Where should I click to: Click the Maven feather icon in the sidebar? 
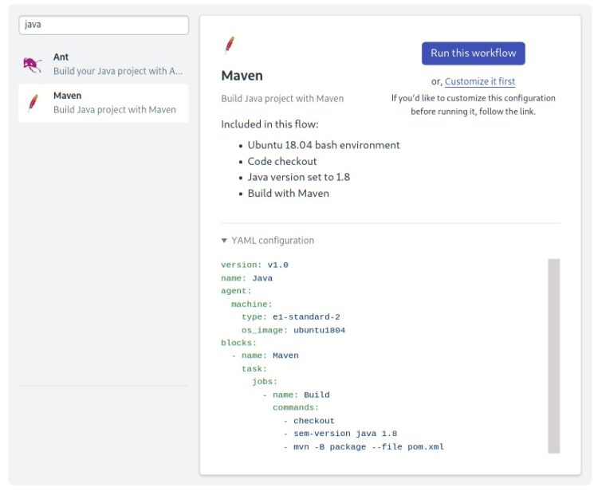(x=33, y=103)
